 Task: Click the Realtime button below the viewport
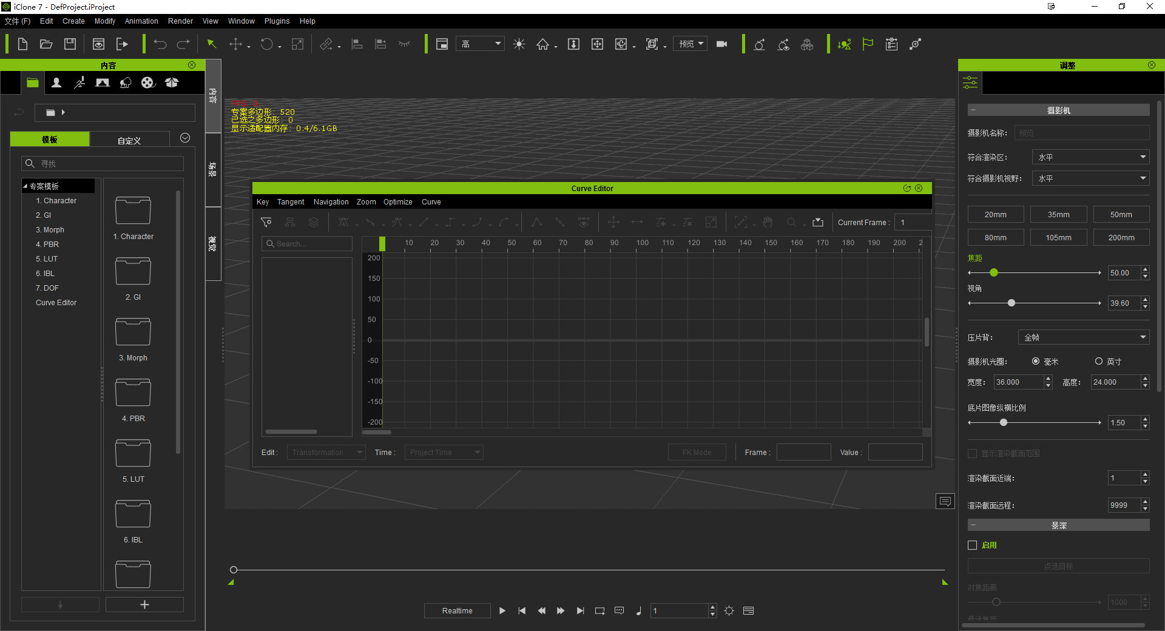click(457, 610)
